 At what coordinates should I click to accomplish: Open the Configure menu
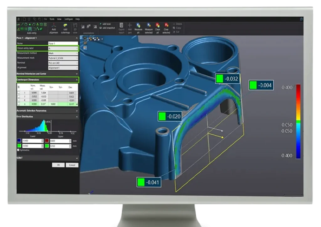click(68, 19)
